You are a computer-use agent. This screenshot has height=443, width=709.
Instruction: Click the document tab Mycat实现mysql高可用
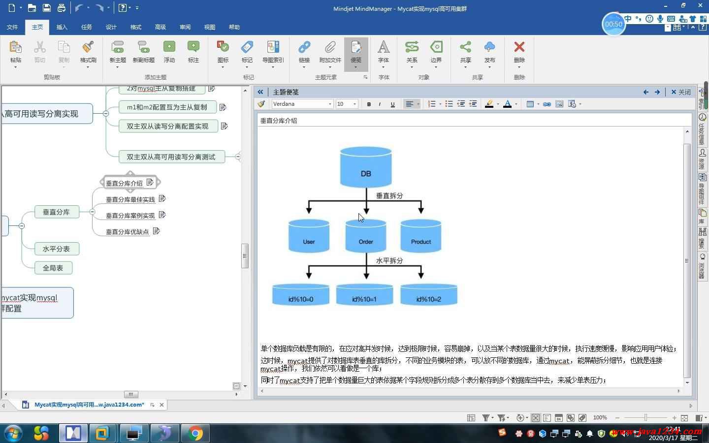89,405
